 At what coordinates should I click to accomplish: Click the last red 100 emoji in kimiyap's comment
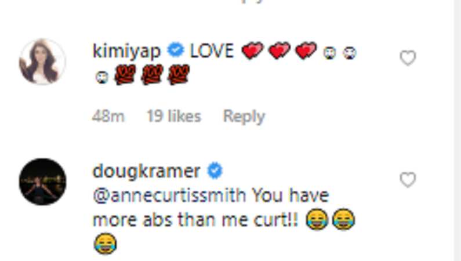point(178,75)
